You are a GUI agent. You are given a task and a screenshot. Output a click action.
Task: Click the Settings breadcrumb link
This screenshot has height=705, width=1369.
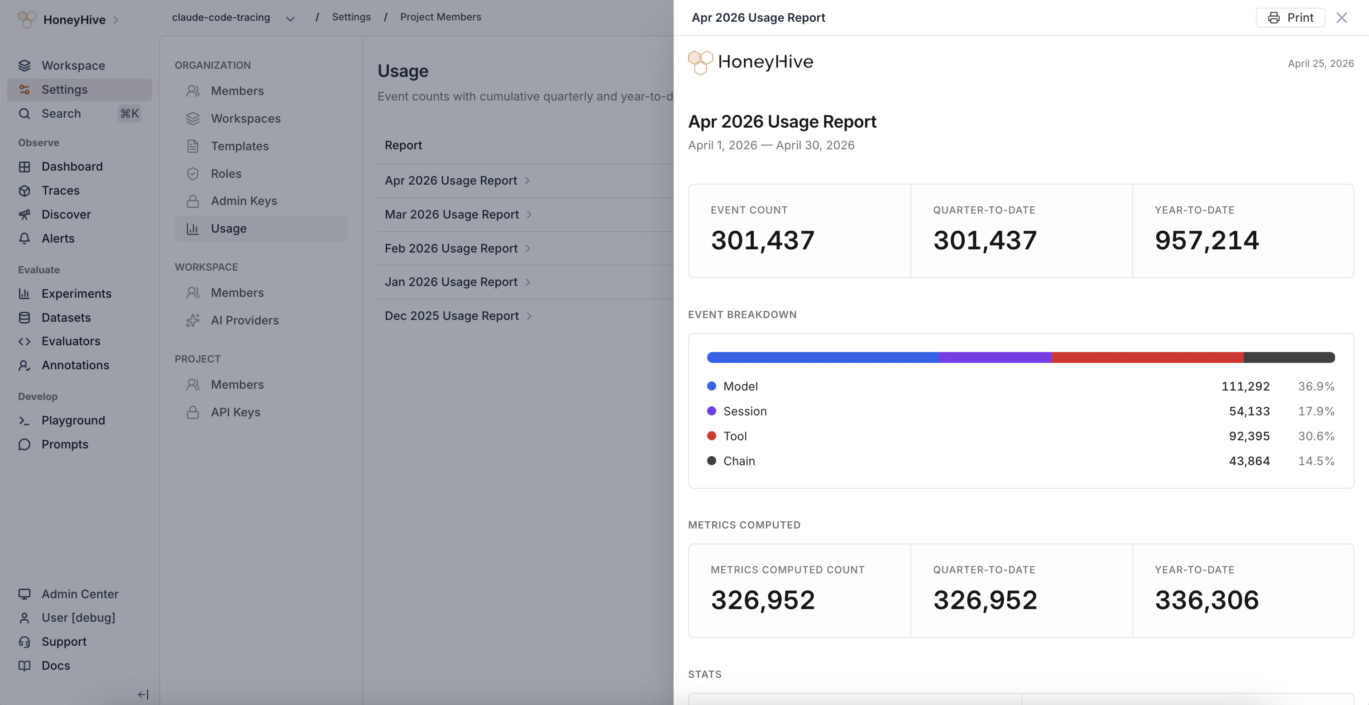point(351,17)
